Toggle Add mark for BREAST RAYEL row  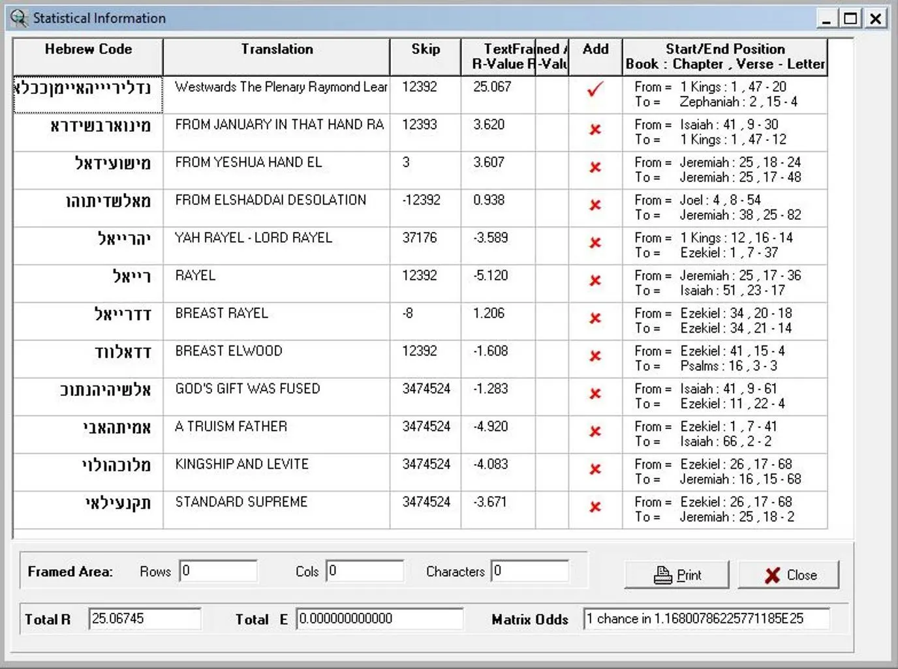tap(595, 319)
